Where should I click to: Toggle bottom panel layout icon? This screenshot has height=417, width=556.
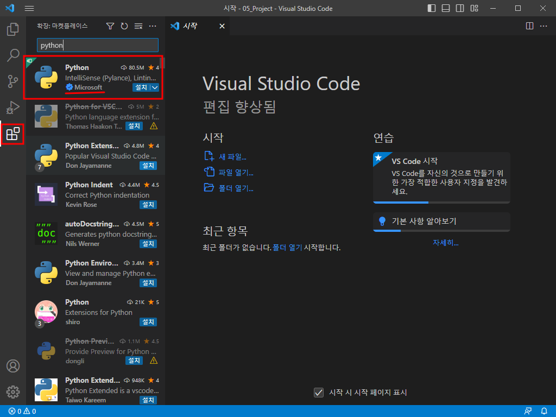(x=446, y=8)
